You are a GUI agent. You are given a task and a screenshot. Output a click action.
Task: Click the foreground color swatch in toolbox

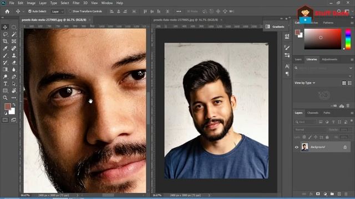[7, 107]
